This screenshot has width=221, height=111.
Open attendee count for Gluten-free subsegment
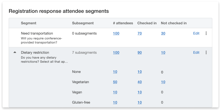tap(115, 103)
